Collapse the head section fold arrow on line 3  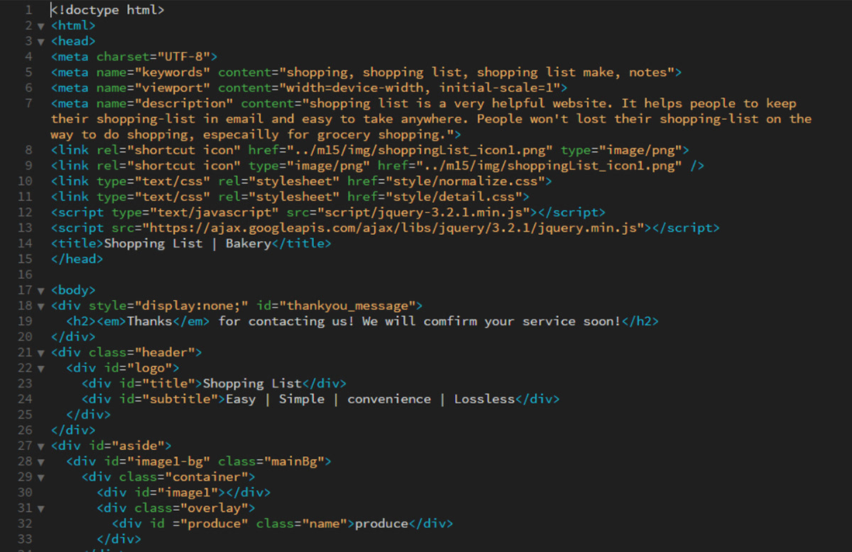41,42
